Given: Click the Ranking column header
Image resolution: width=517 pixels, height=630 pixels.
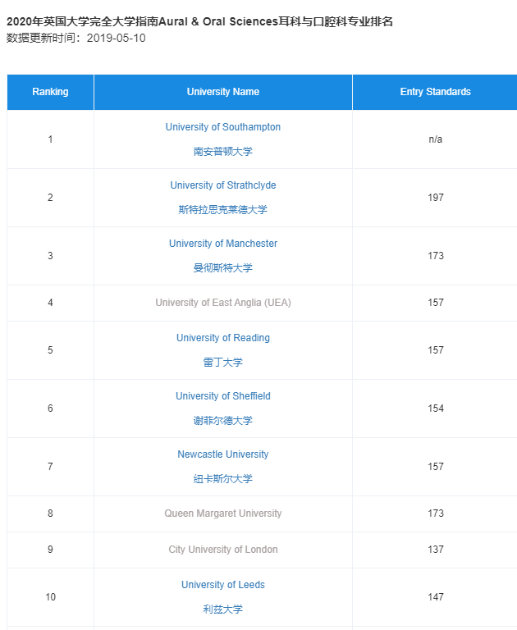Looking at the screenshot, I should pos(50,92).
